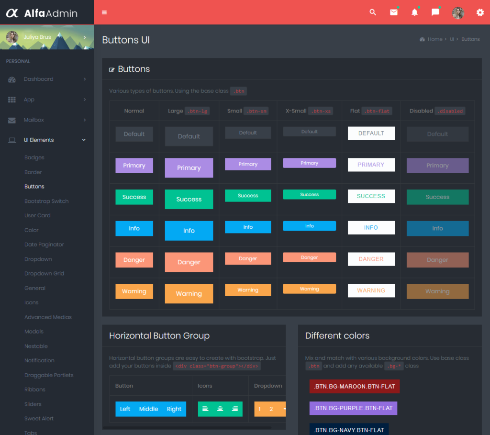
Task: Click the Right group button
Action: (x=174, y=409)
